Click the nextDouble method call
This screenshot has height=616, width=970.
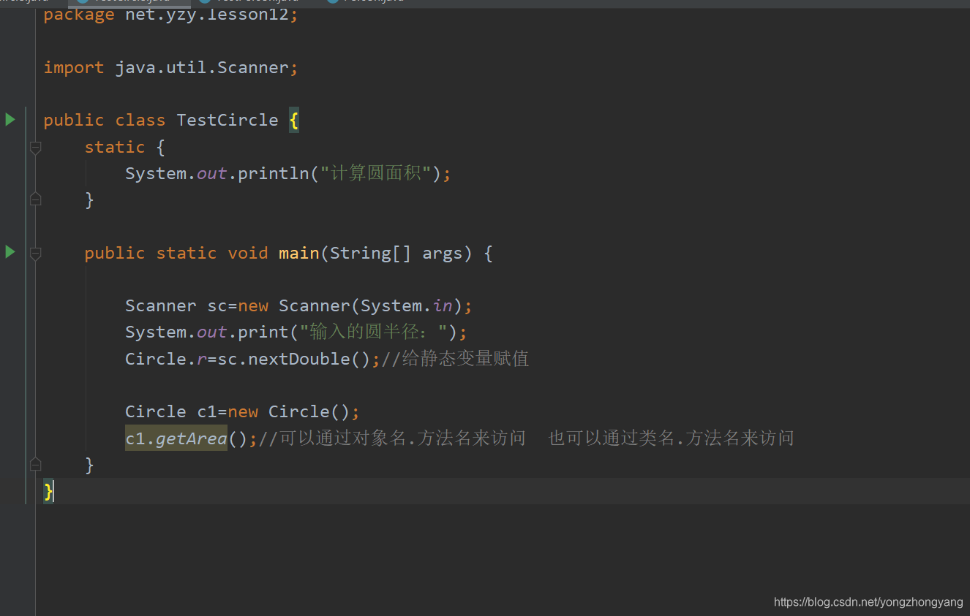(x=299, y=359)
